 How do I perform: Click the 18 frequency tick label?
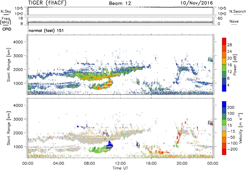pyautogui.click(x=21, y=18)
